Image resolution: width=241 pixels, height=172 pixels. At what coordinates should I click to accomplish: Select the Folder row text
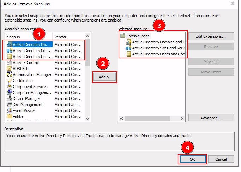[18, 117]
